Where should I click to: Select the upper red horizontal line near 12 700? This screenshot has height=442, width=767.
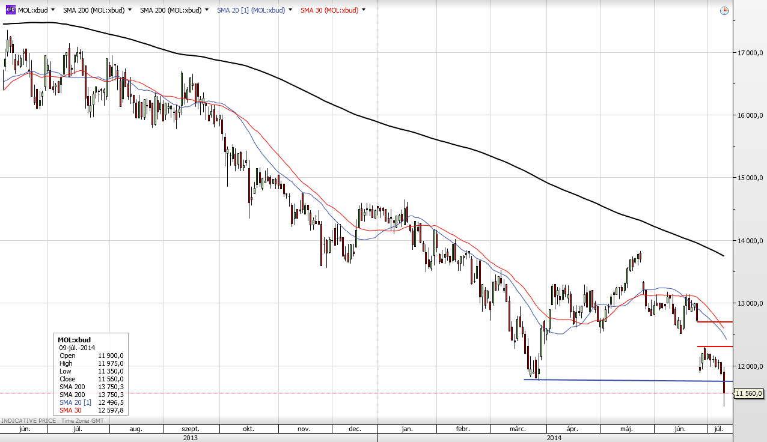pos(715,322)
